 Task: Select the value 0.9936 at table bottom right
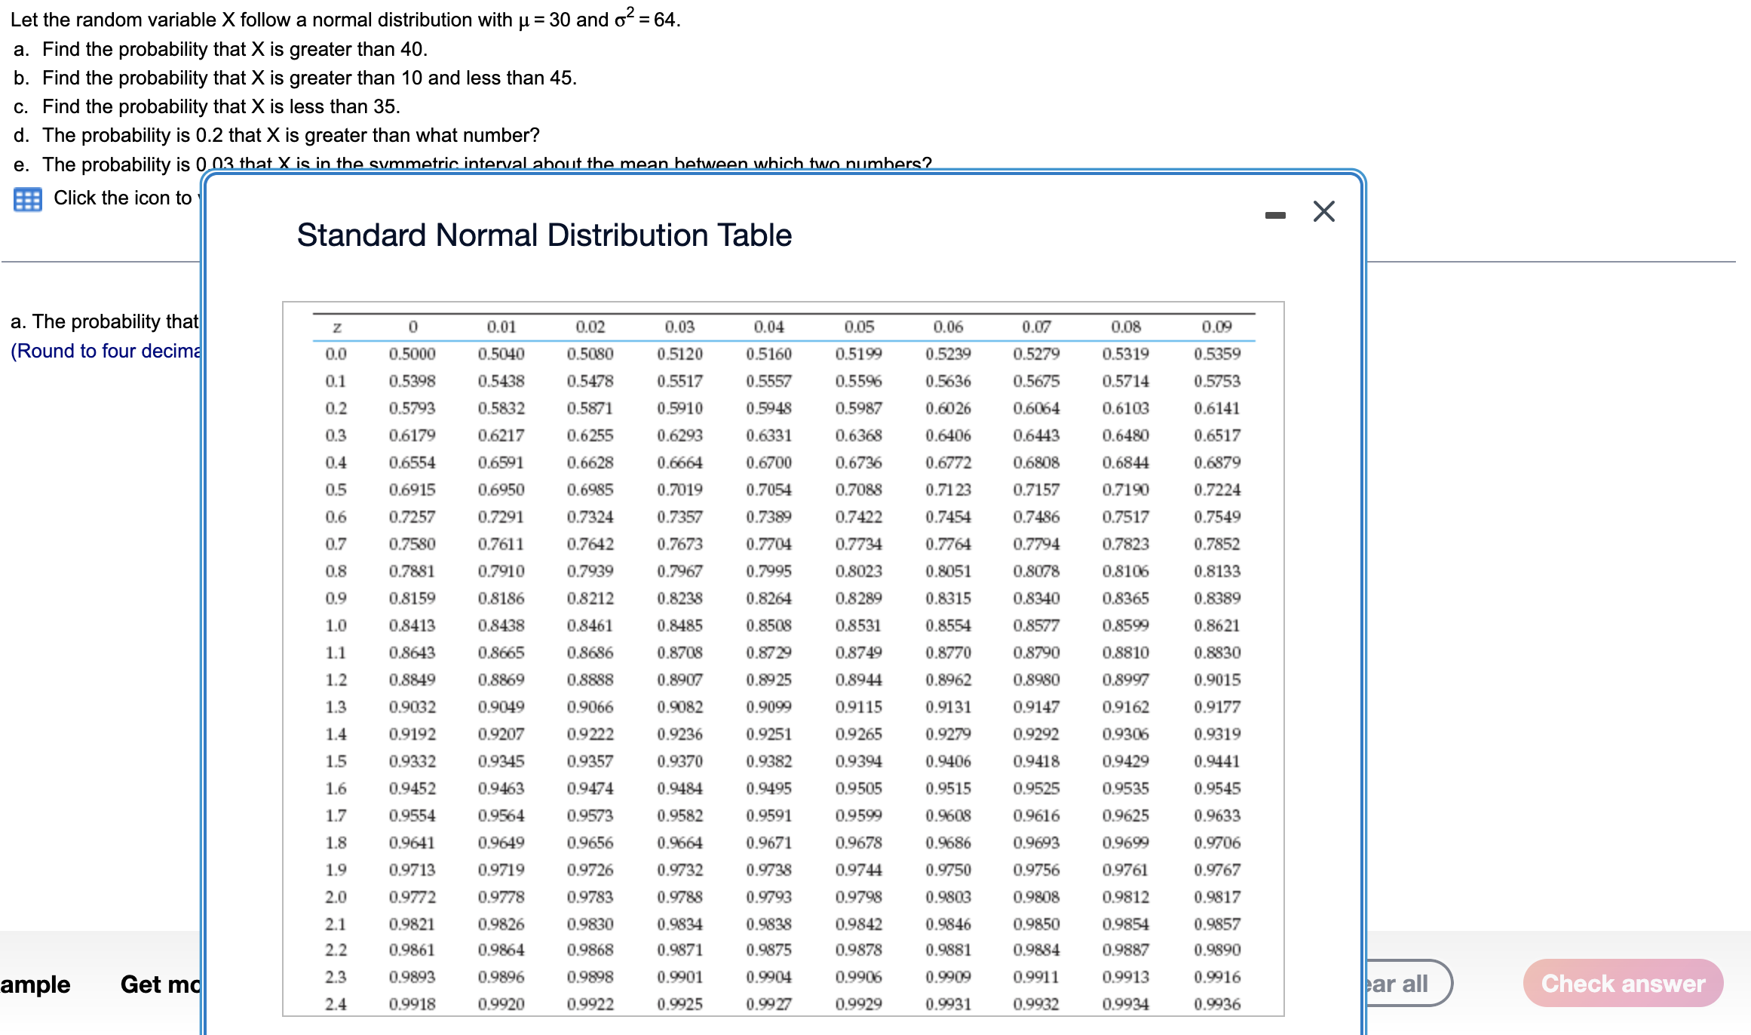(1217, 1004)
